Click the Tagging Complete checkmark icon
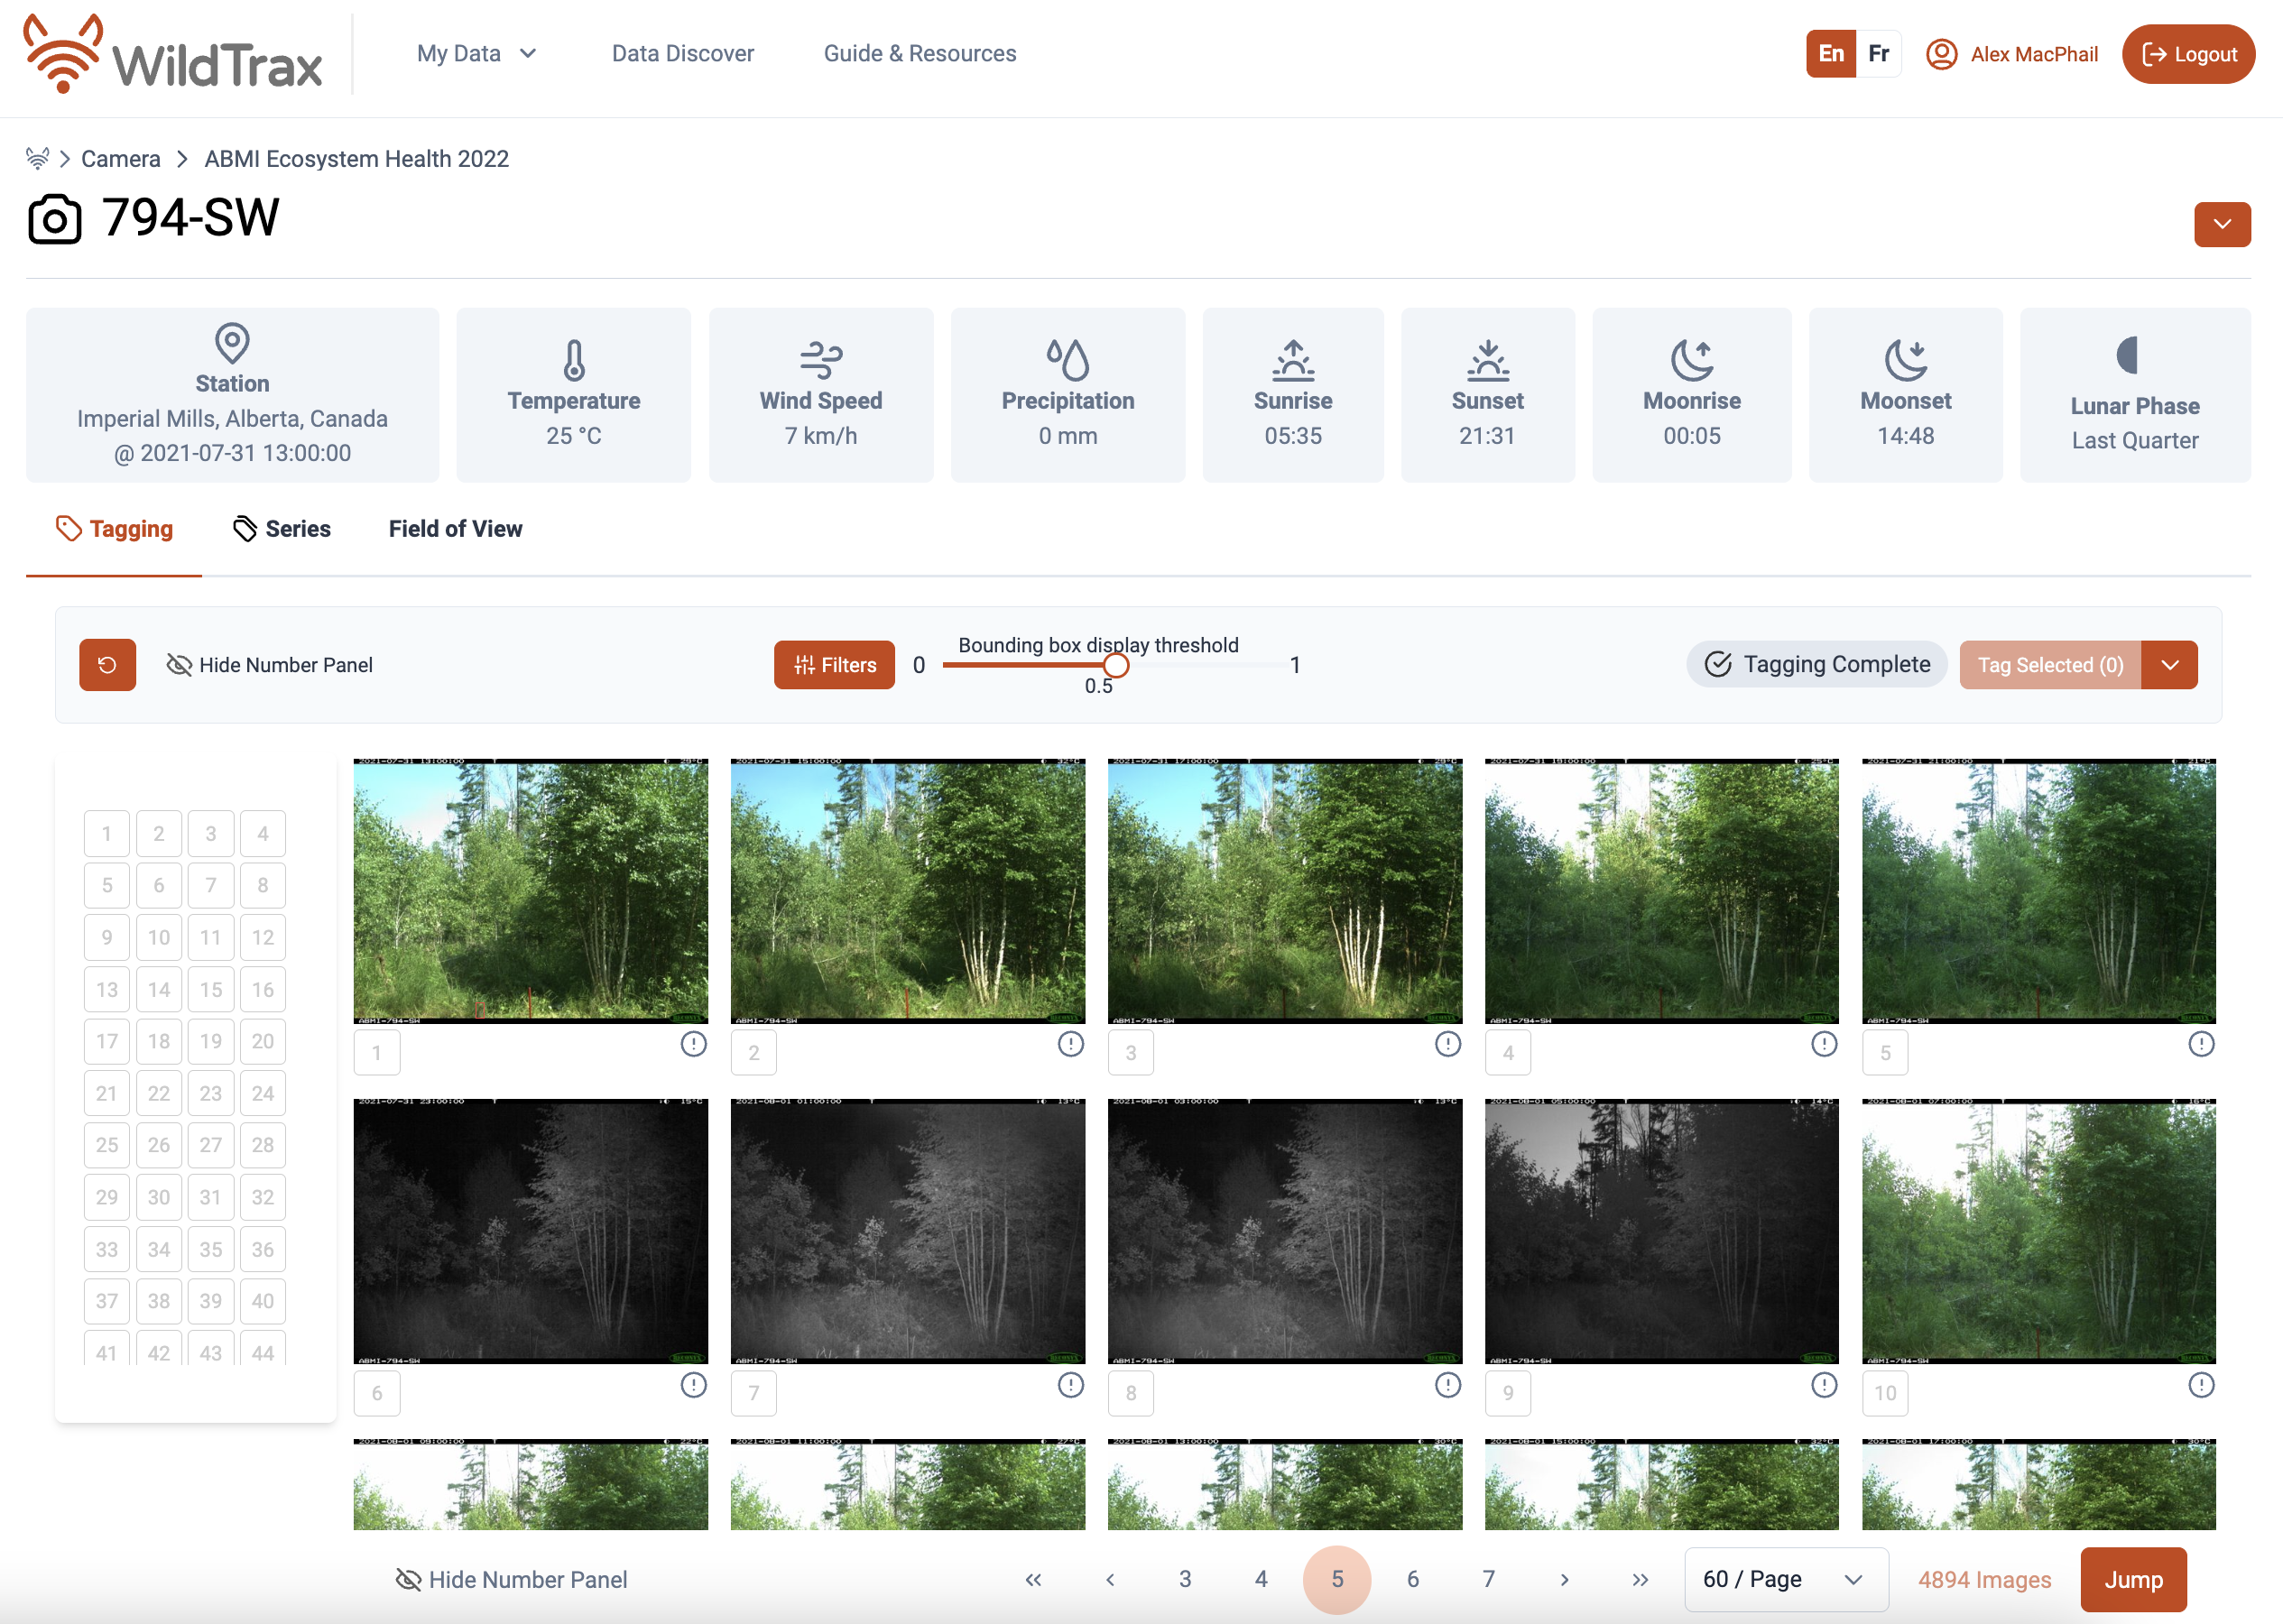The height and width of the screenshot is (1624, 2283). (x=1717, y=663)
